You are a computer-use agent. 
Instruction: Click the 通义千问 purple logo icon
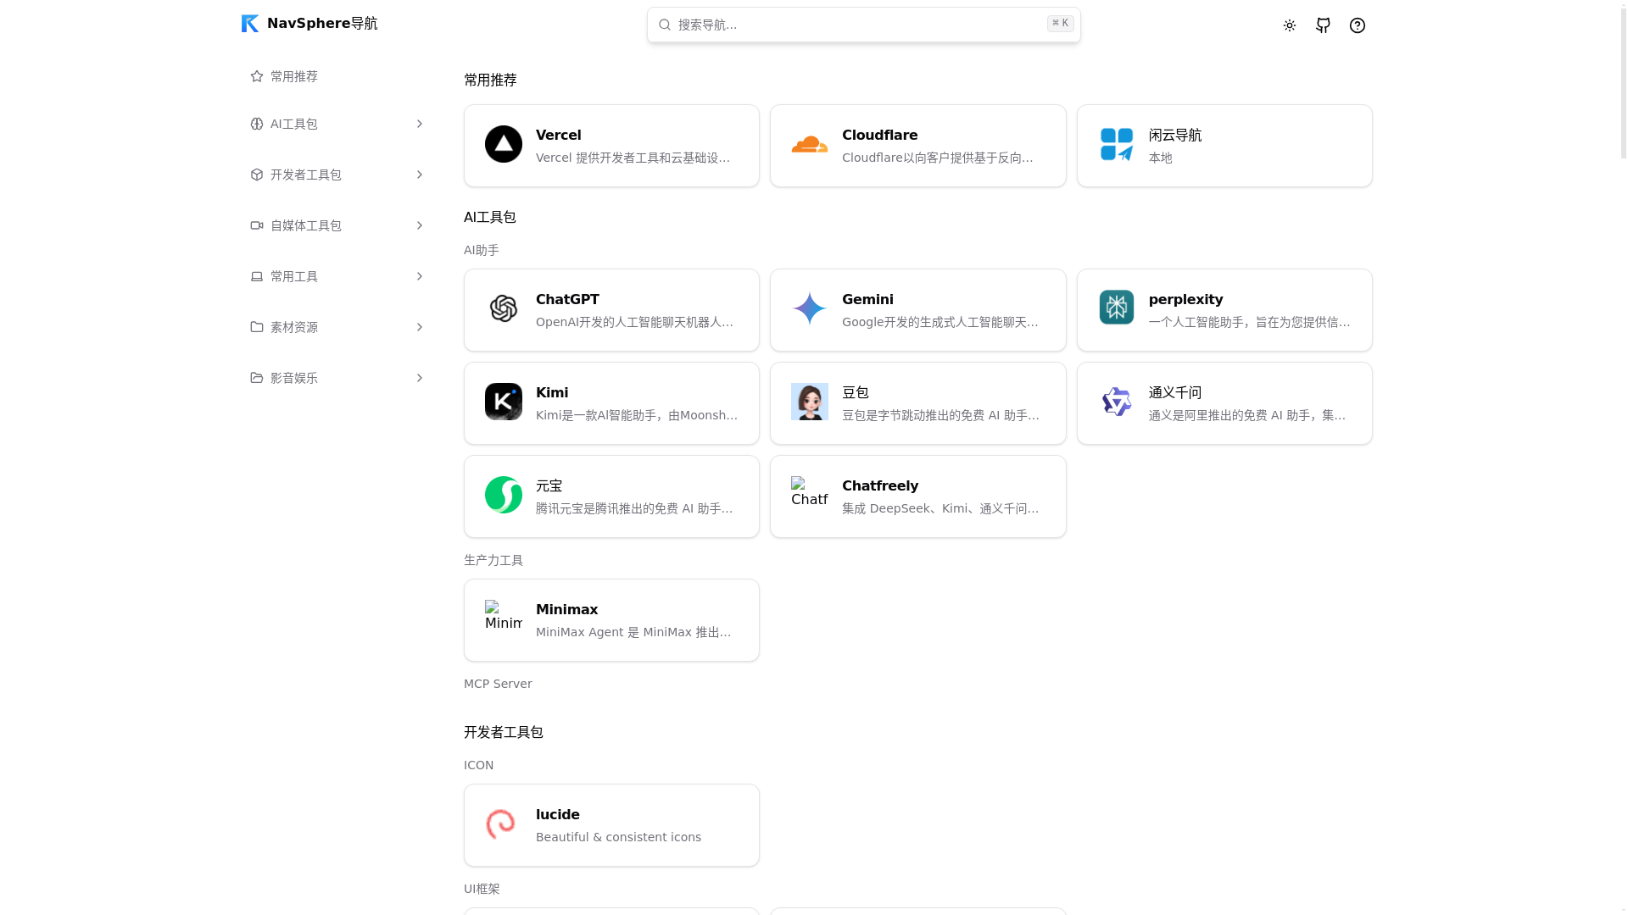pyautogui.click(x=1117, y=402)
